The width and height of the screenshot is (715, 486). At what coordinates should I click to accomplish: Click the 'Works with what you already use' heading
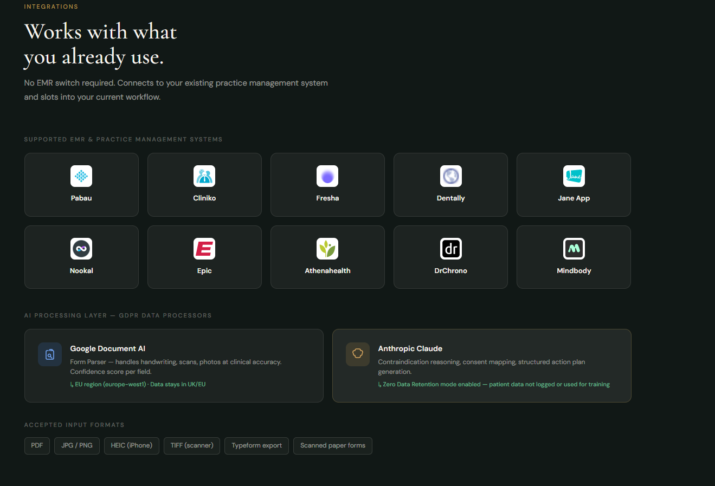point(101,44)
